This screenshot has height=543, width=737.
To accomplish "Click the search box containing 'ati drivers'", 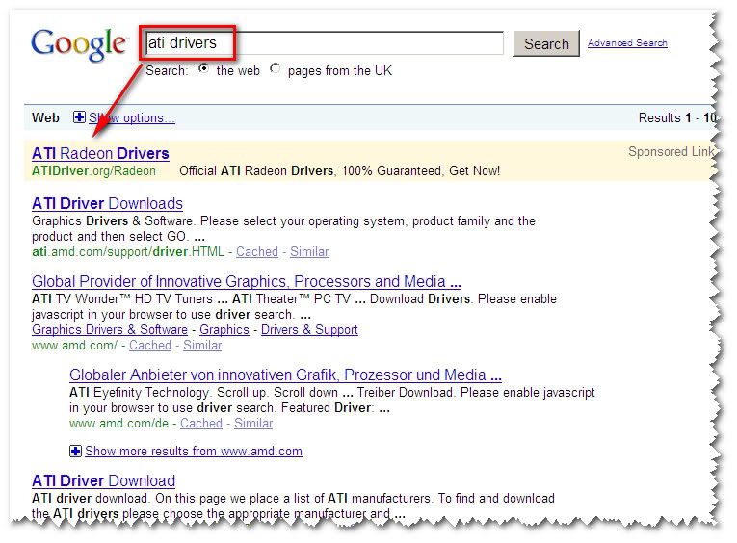I will pos(324,43).
